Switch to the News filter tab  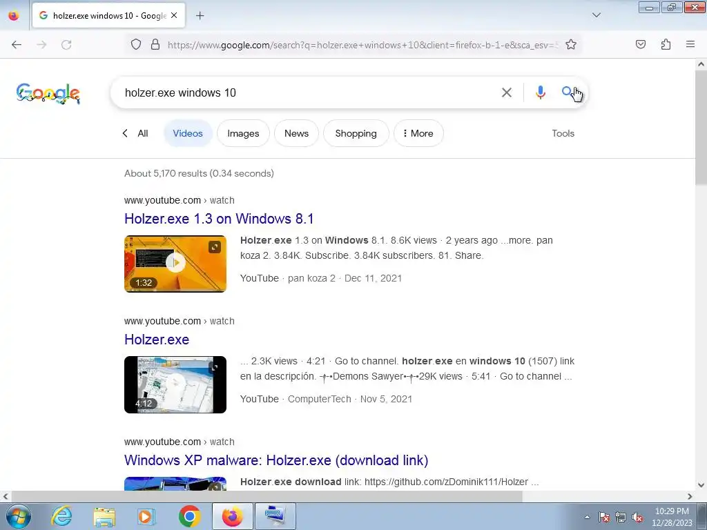pos(296,133)
